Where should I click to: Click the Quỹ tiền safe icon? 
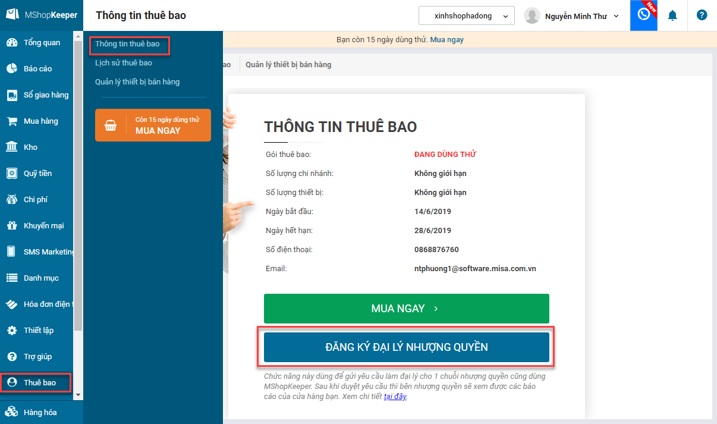(x=12, y=174)
